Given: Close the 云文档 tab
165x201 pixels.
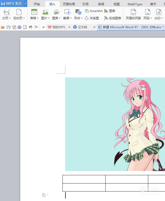Looking at the screenshot, I should pyautogui.click(x=94, y=27).
